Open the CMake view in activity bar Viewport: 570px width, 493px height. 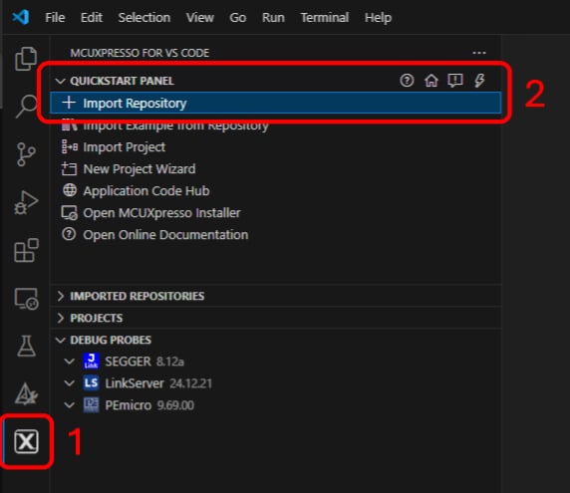click(26, 393)
